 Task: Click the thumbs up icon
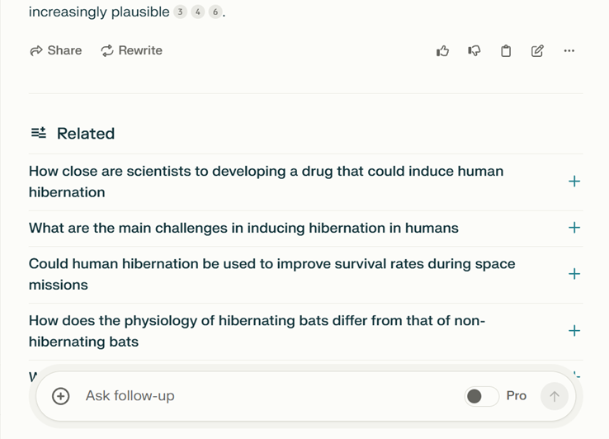[442, 51]
